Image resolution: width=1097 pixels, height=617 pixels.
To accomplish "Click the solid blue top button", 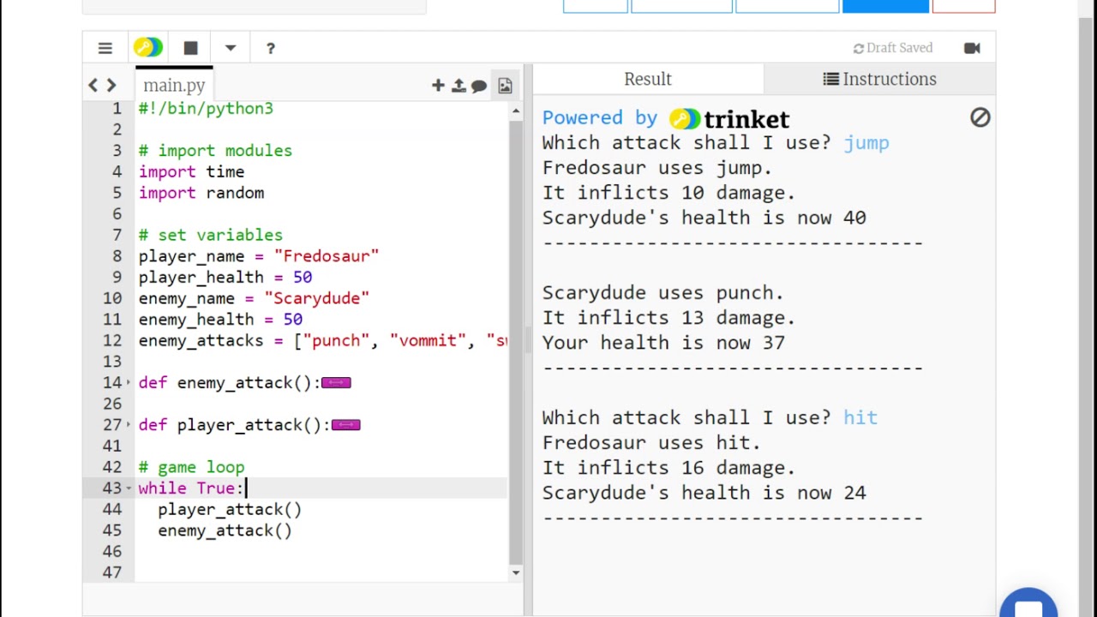I will tap(885, 6).
